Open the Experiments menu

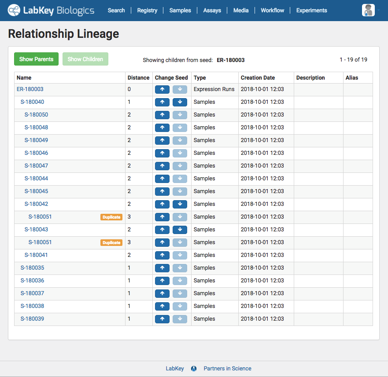(311, 11)
